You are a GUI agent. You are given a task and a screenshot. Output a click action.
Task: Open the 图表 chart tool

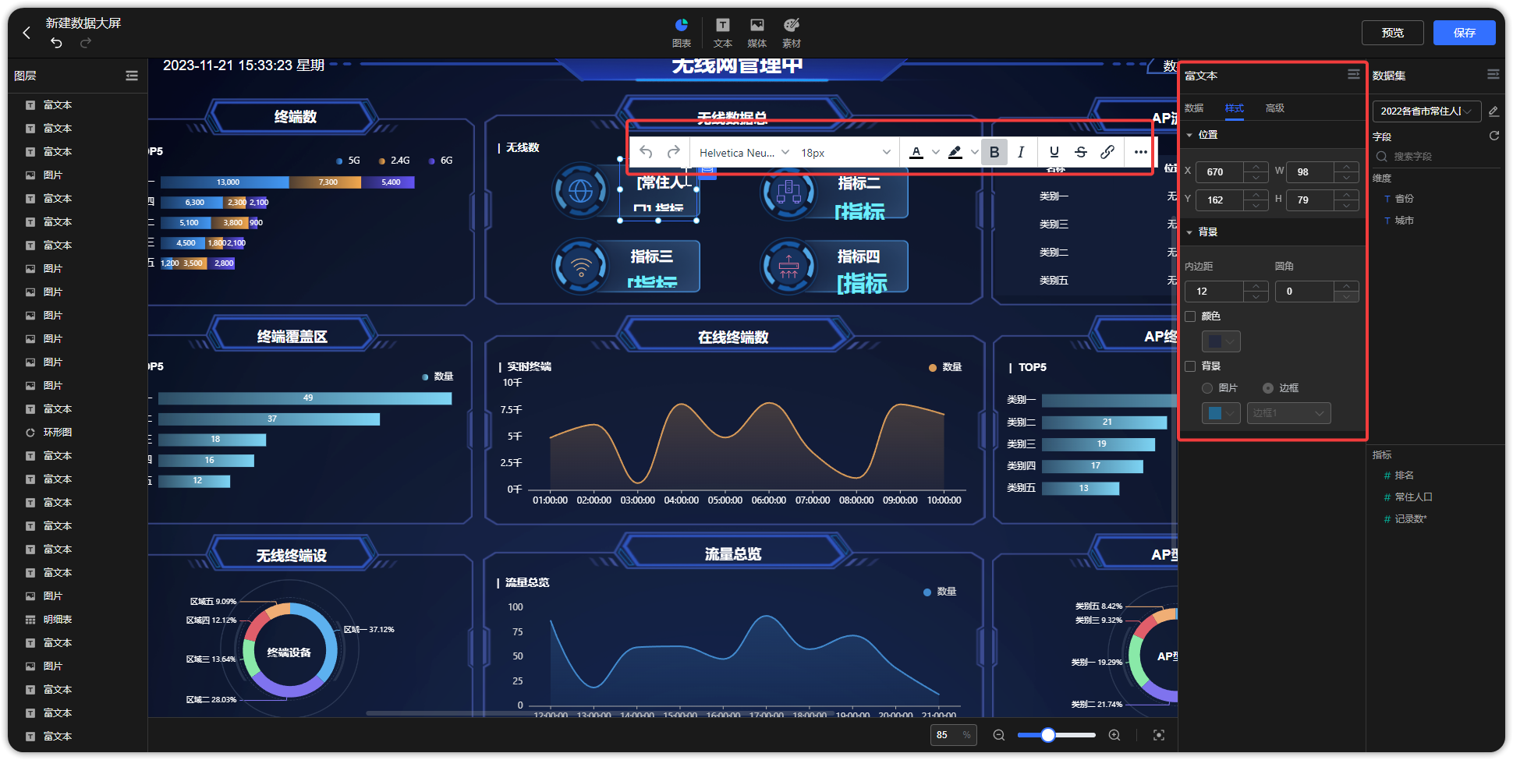[682, 34]
